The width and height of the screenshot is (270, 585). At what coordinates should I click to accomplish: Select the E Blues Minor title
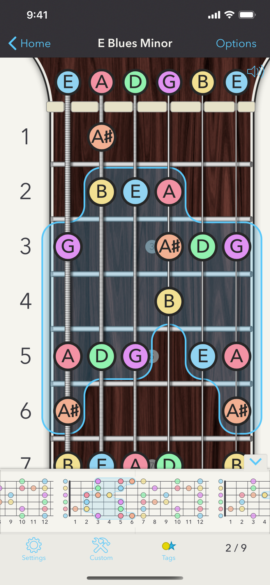tap(135, 43)
